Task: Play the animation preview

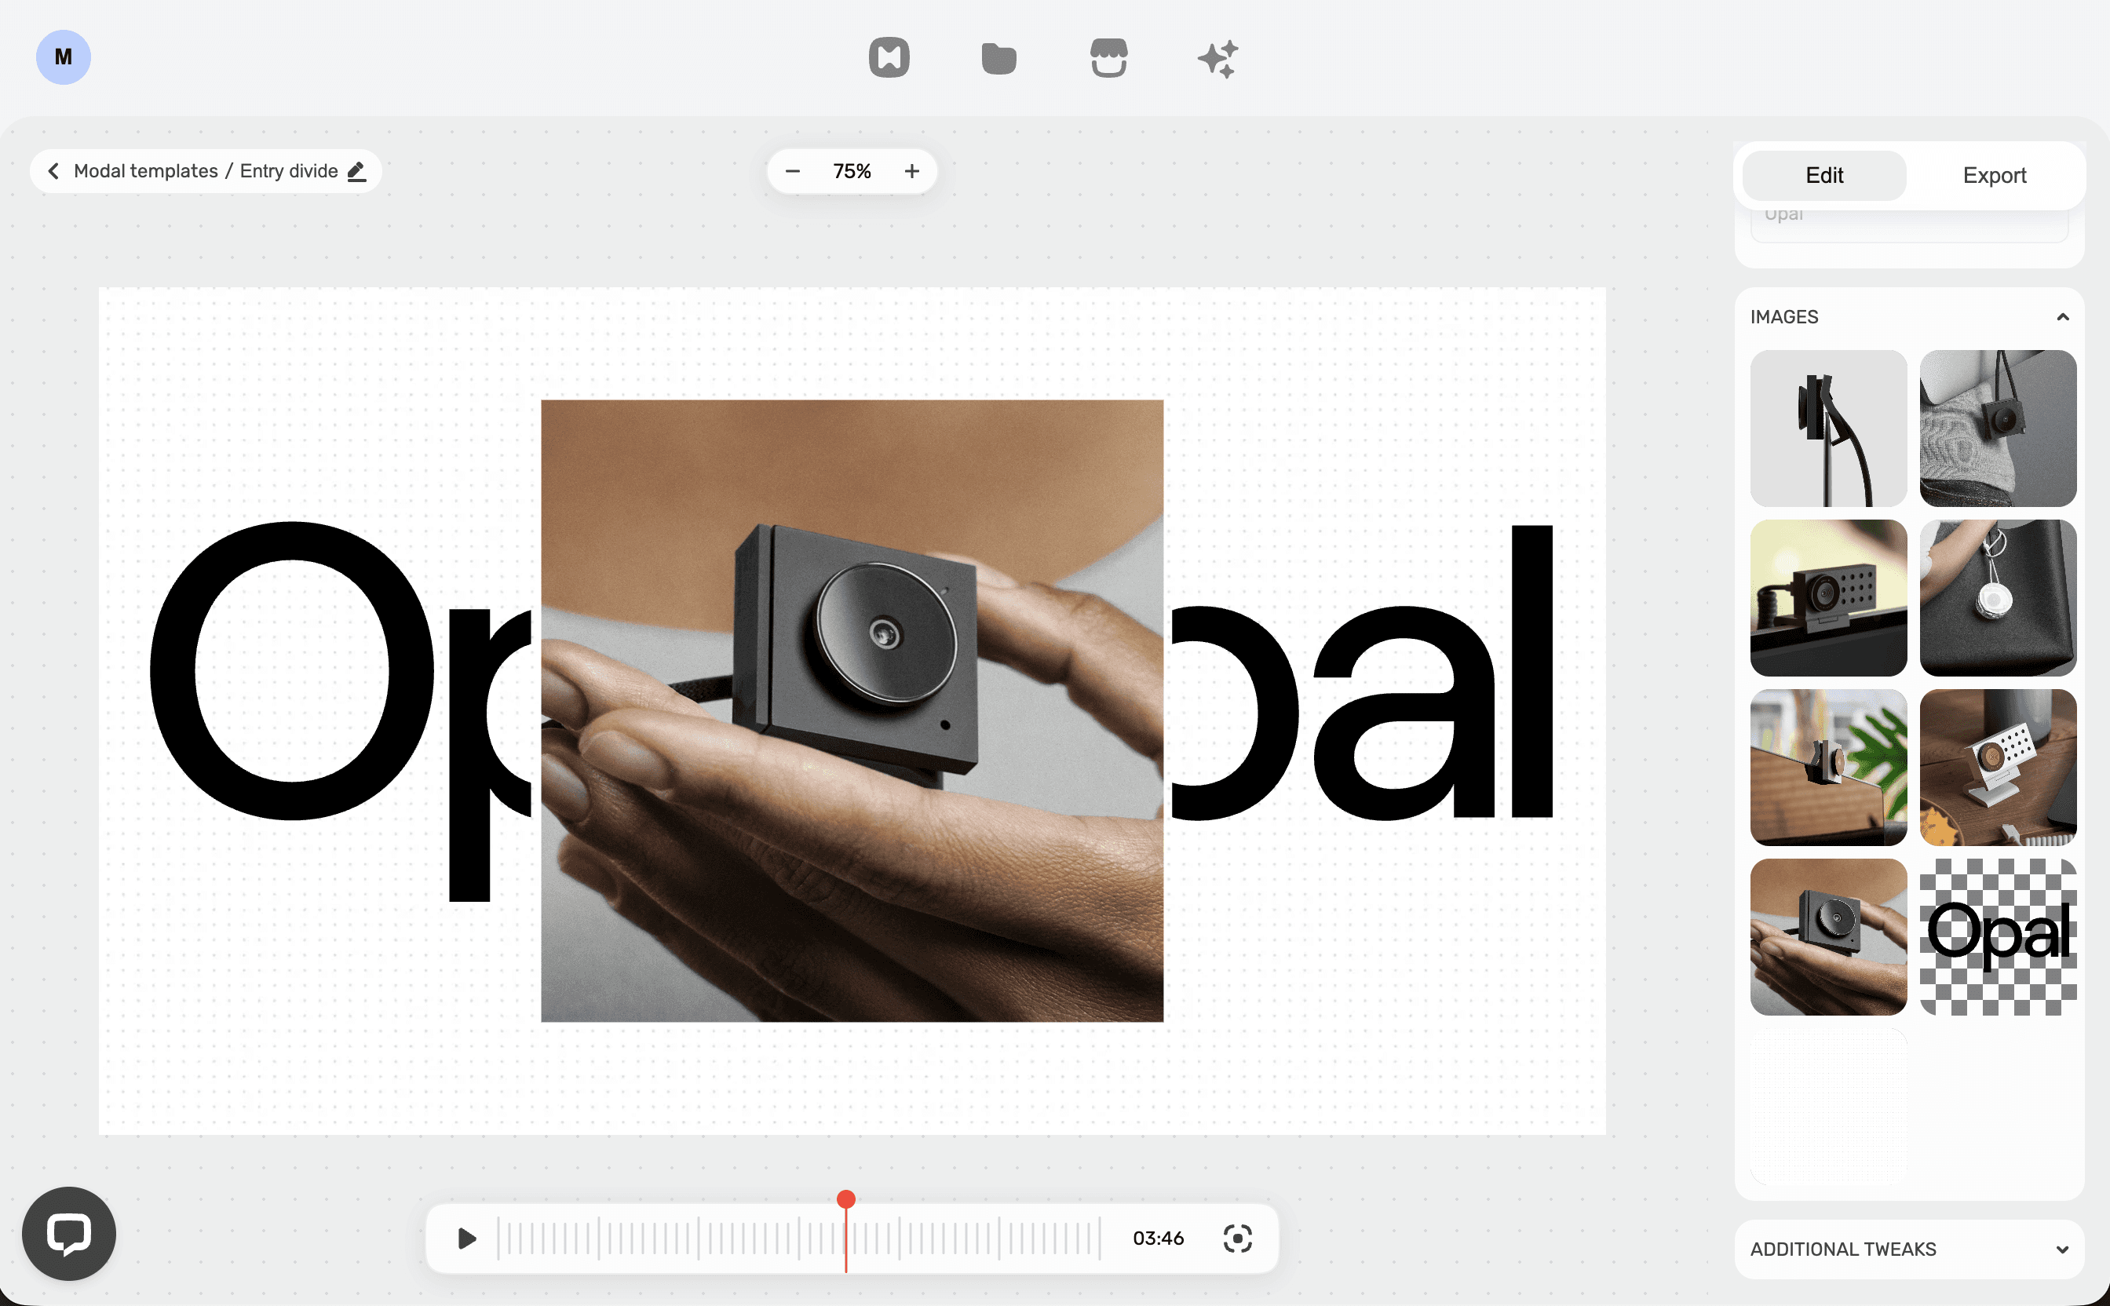Action: [x=466, y=1238]
